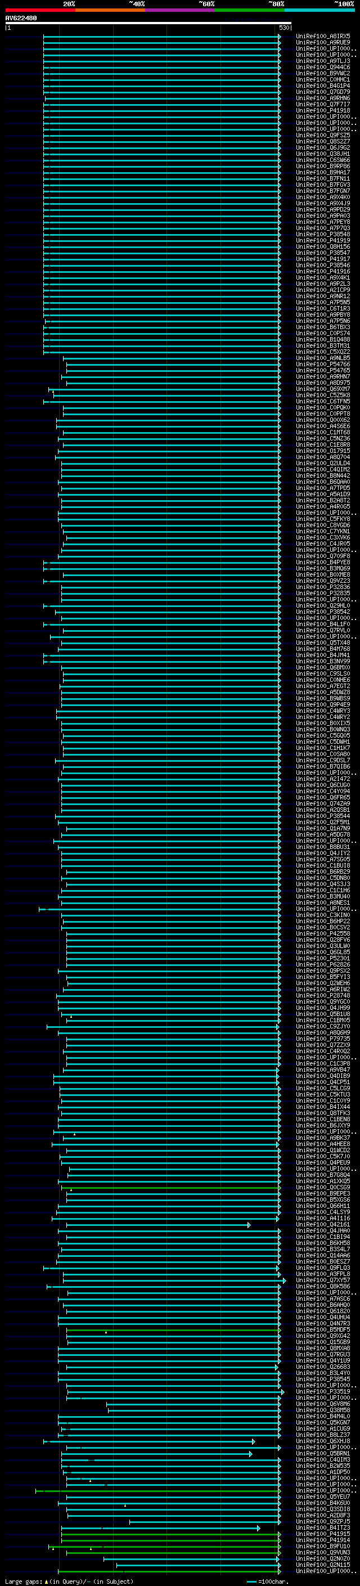Open the UniRef100_C9SLS0 hit

(x=323, y=673)
